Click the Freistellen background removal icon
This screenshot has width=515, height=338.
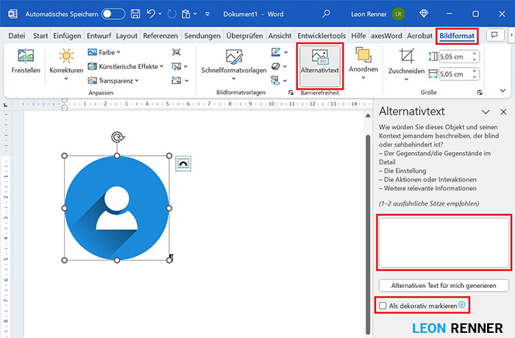point(26,57)
